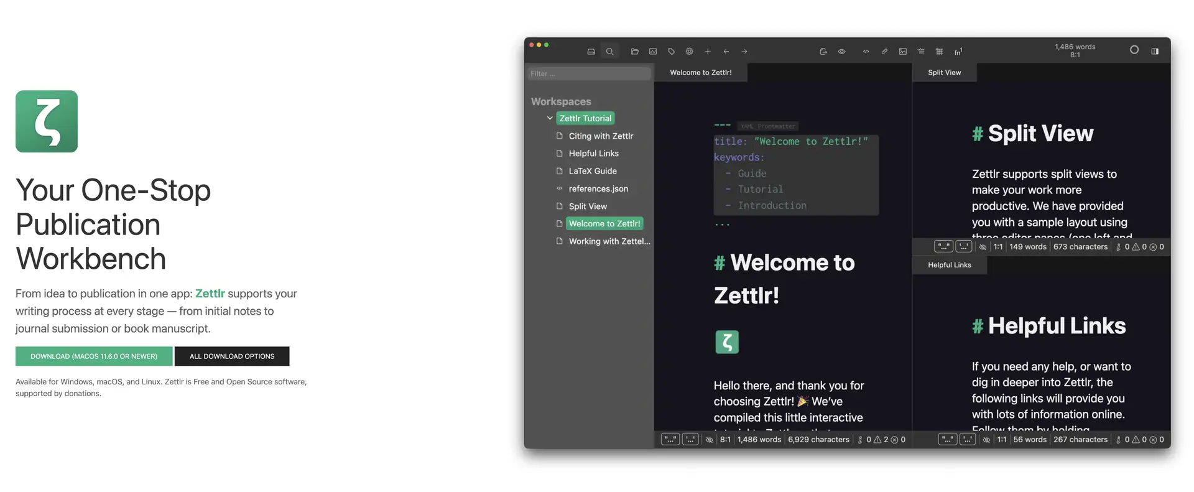This screenshot has height=492, width=1194.
Task: Click the toolbar icon between folder and tag icons
Action: click(x=653, y=52)
